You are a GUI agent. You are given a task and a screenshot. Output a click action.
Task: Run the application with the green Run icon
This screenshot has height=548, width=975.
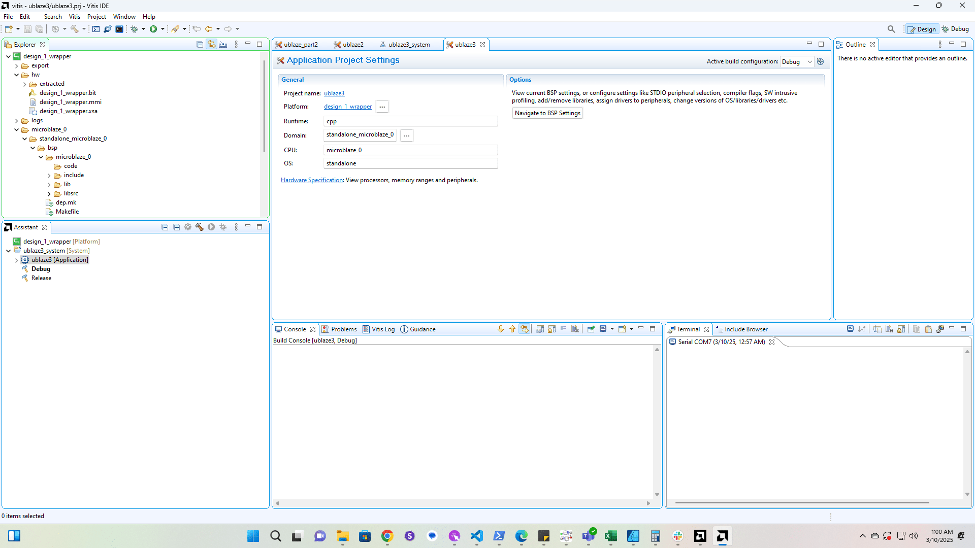click(x=153, y=29)
